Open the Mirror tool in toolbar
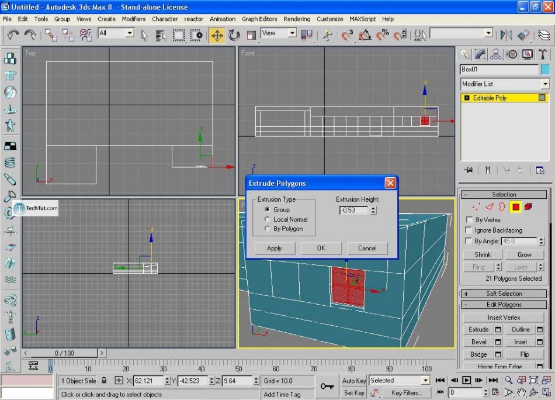 [506, 36]
